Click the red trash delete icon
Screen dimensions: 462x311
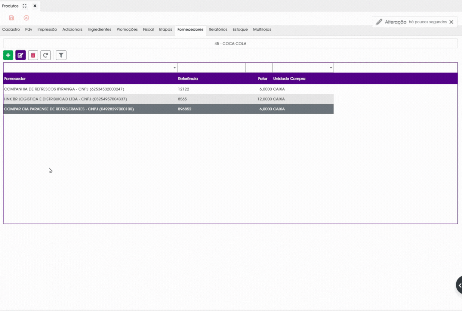point(33,55)
